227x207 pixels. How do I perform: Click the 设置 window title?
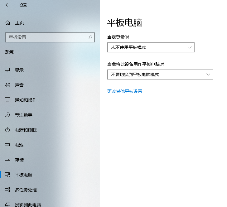pyautogui.click(x=23, y=5)
